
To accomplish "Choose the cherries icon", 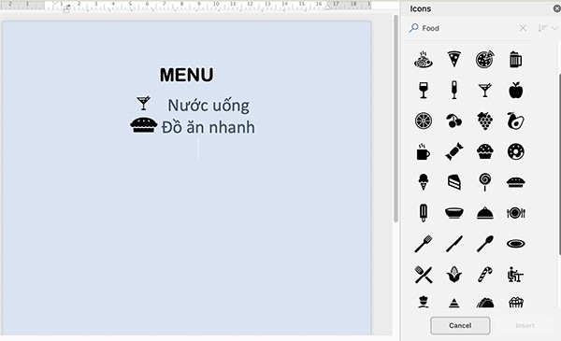I will (x=454, y=121).
